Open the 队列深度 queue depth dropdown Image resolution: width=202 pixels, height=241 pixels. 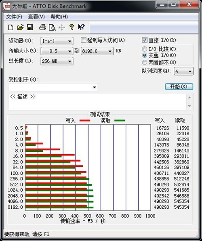pyautogui.click(x=183, y=71)
